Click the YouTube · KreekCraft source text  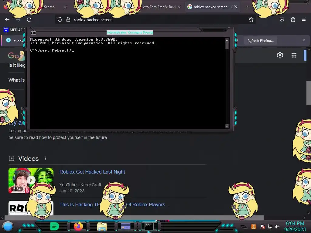tap(80, 185)
